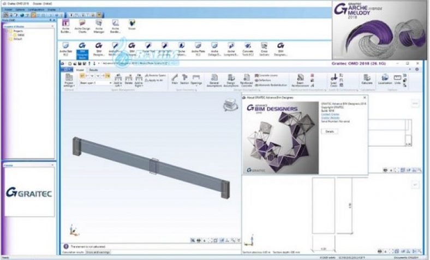The width and height of the screenshot is (430, 260).
Task: Switch to the Results ribbon tab
Action: 93,70
